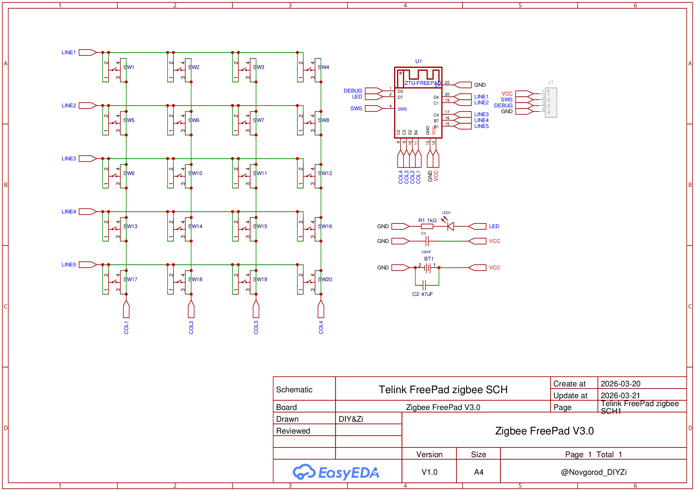Select the COL4 net port below SW20

click(321, 309)
